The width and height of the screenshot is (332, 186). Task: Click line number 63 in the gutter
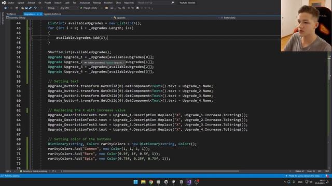pos(19,115)
